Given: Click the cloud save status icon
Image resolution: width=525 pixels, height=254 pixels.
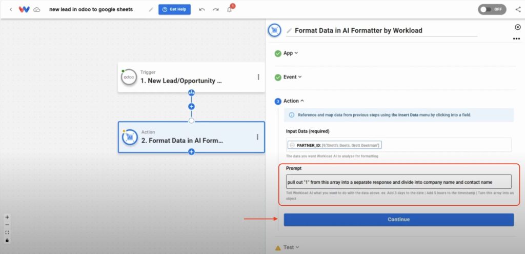Looking at the screenshot, I should point(37,9).
